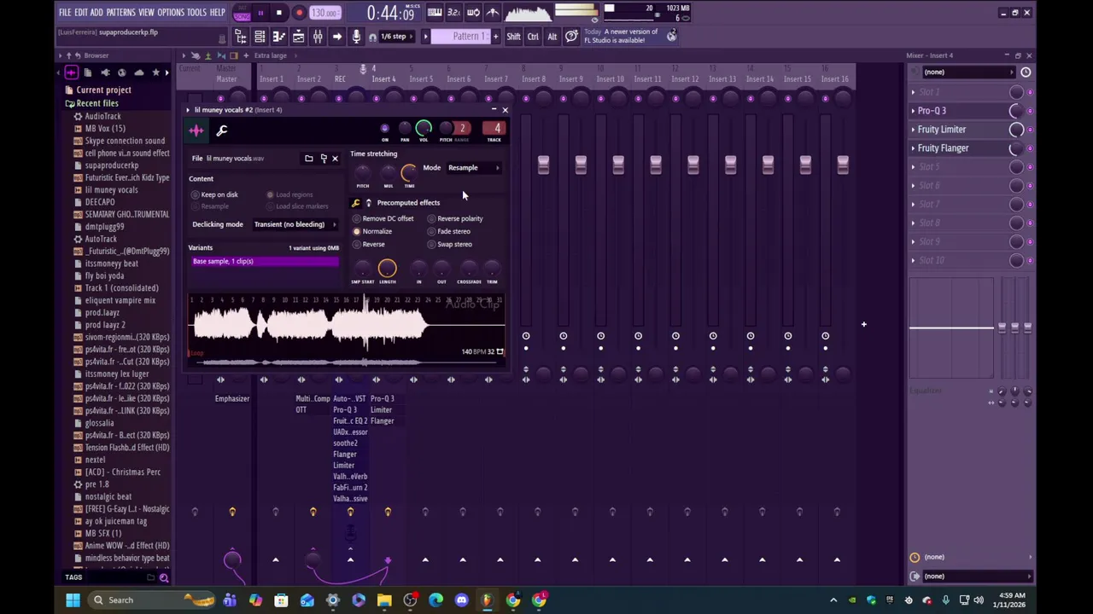Select the browser favorites star icon
Viewport: 1093px width, 614px height.
[155, 72]
